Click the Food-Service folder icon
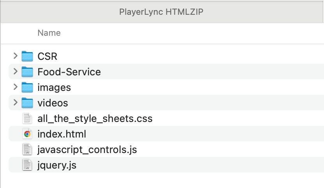Viewport: 324px width, 188px height. click(27, 72)
